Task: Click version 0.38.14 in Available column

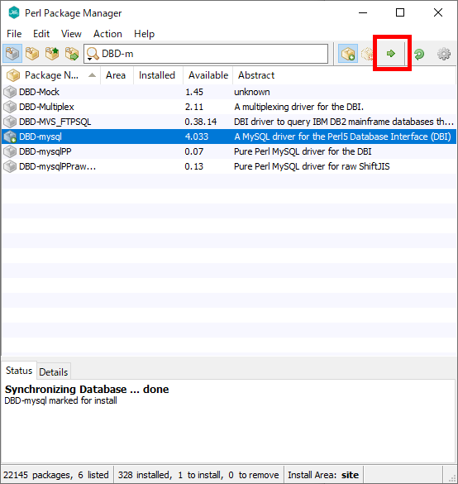Action: [200, 122]
